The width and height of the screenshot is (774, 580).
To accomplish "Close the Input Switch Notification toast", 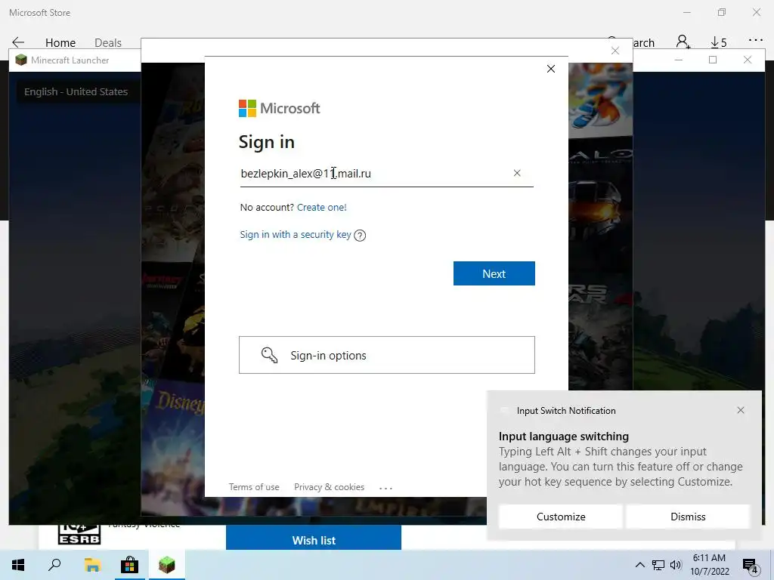I will (741, 410).
